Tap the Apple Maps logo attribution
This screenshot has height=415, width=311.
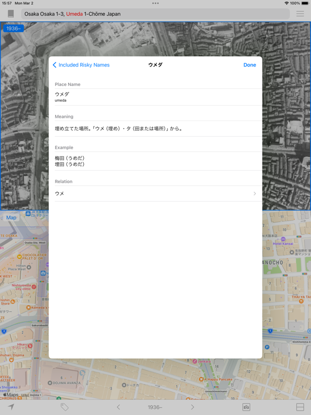[x=11, y=394]
